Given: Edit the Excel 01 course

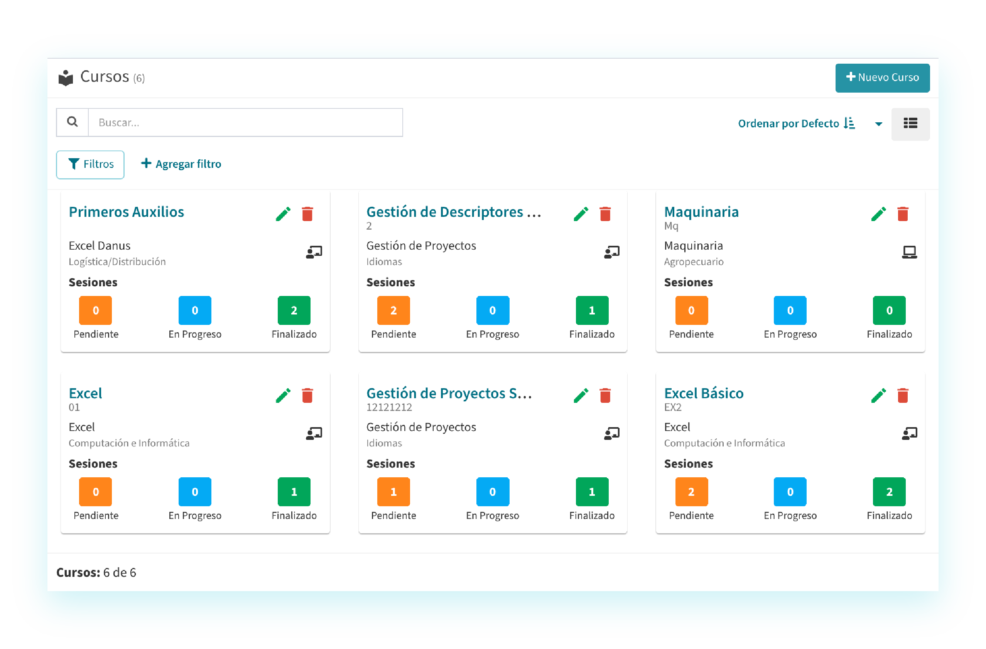Looking at the screenshot, I should pos(284,395).
